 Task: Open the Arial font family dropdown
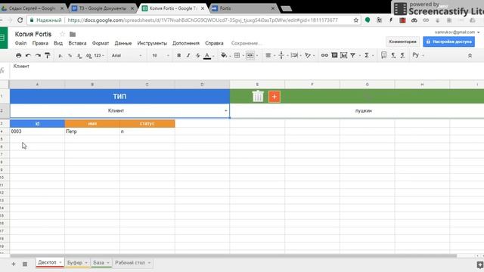tap(126, 55)
